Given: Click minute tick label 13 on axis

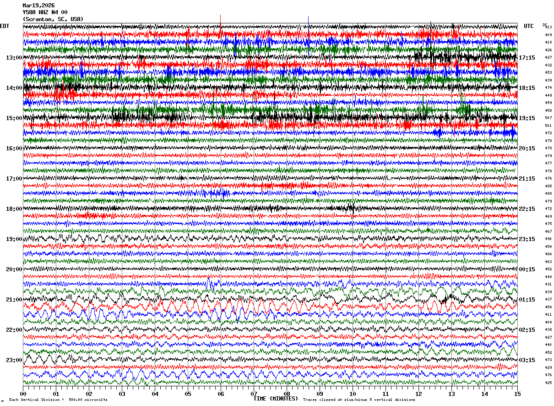Looking at the screenshot, I should pos(451,394).
